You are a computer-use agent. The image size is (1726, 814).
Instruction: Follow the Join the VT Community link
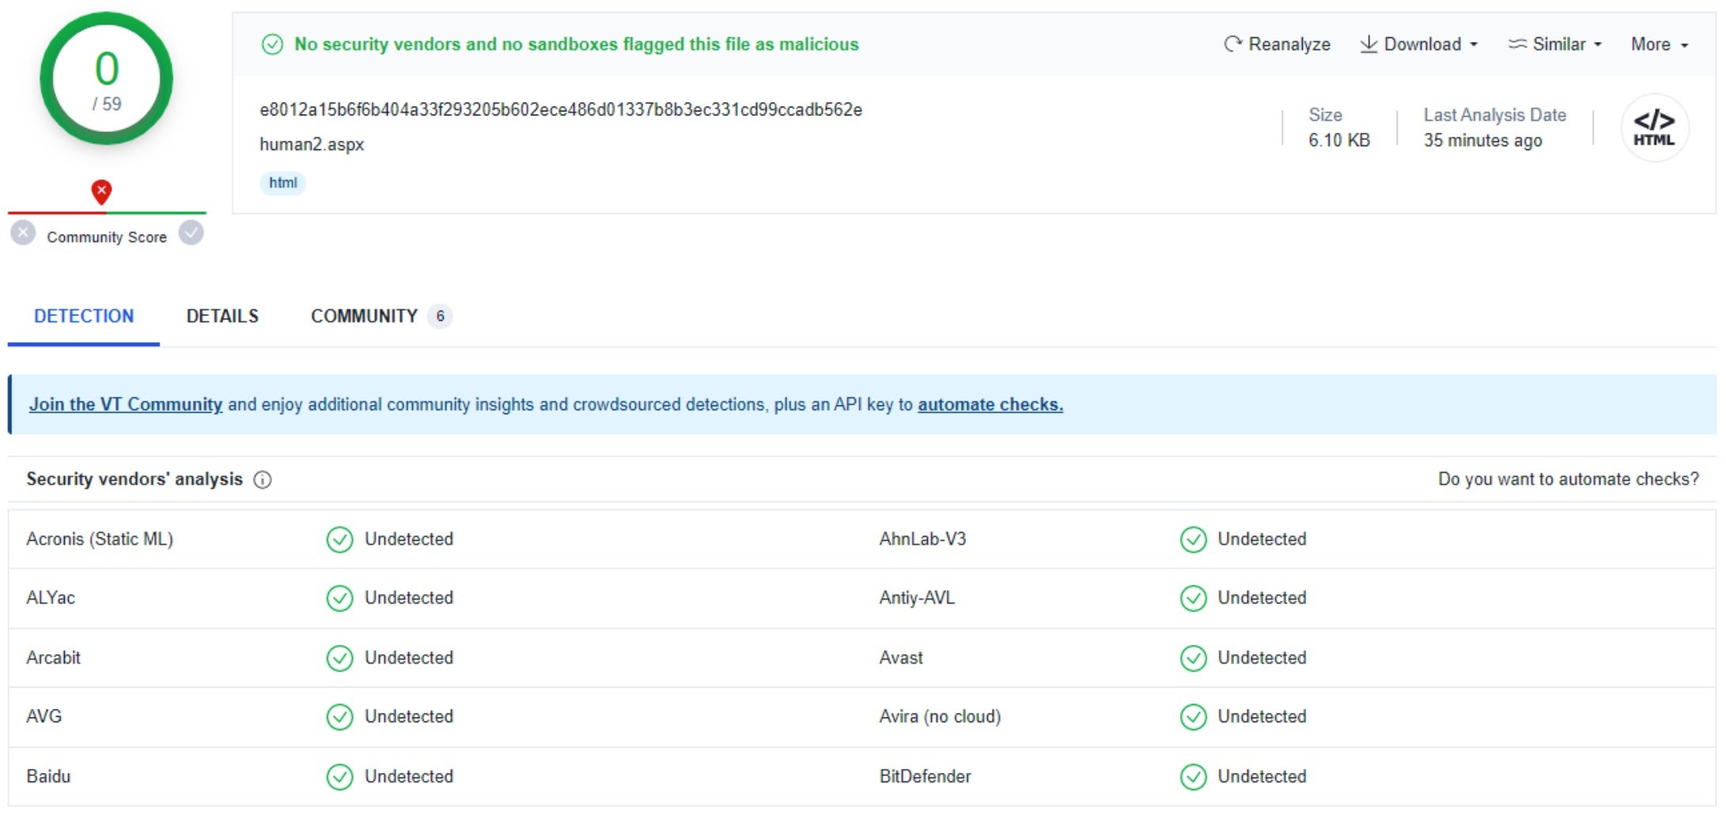[126, 405]
